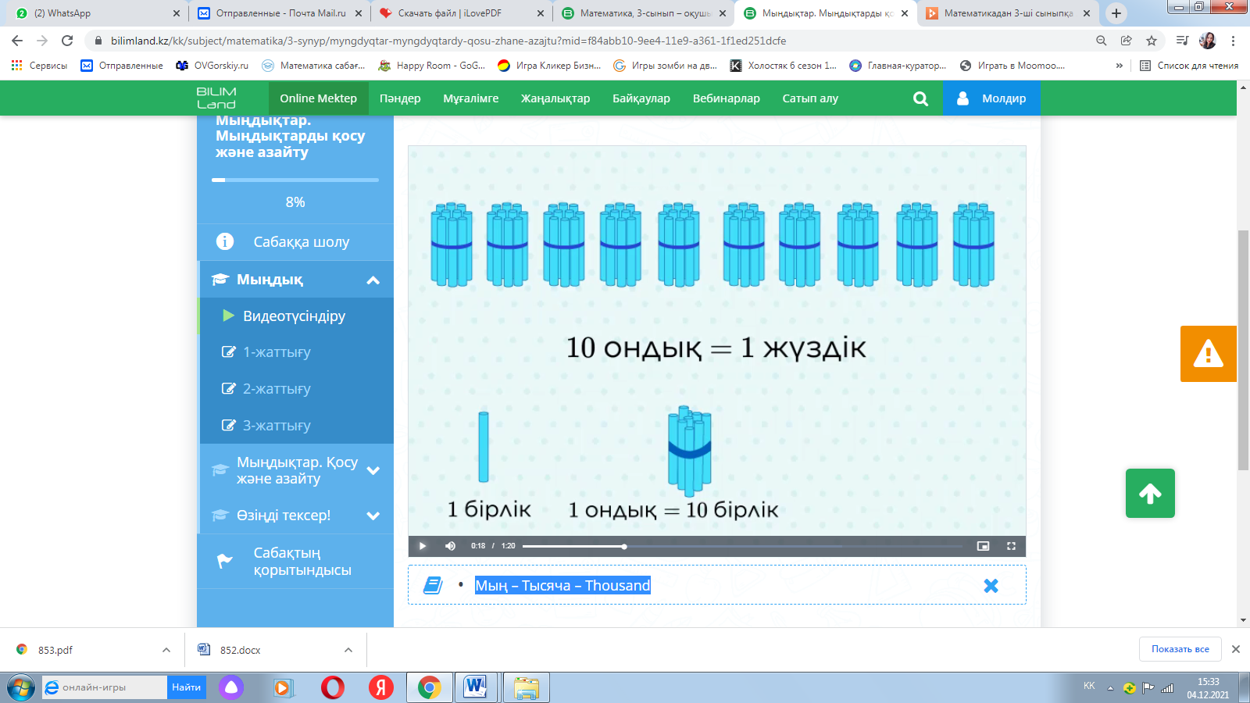Viewport: 1250px width, 703px height.
Task: Close the vocabulary note with X icon
Action: click(991, 586)
